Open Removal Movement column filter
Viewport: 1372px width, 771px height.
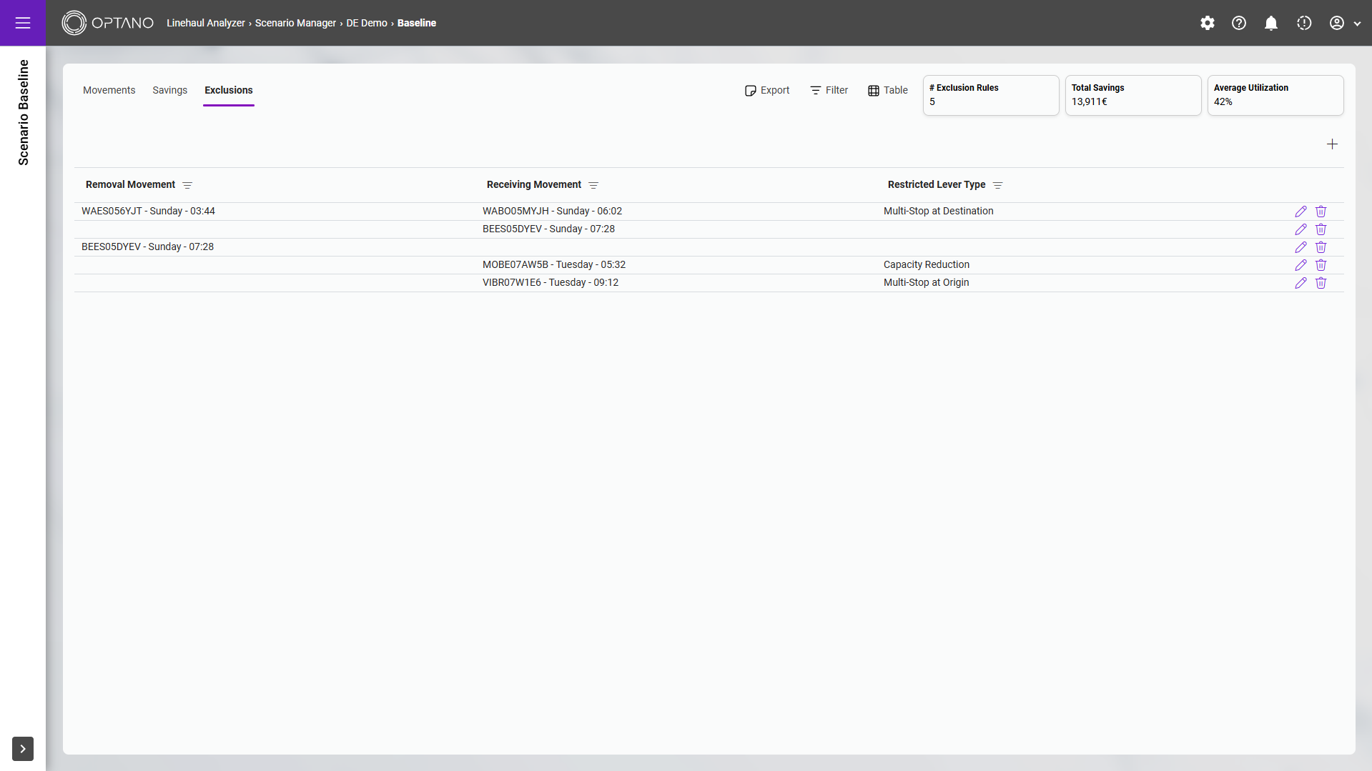pyautogui.click(x=187, y=185)
